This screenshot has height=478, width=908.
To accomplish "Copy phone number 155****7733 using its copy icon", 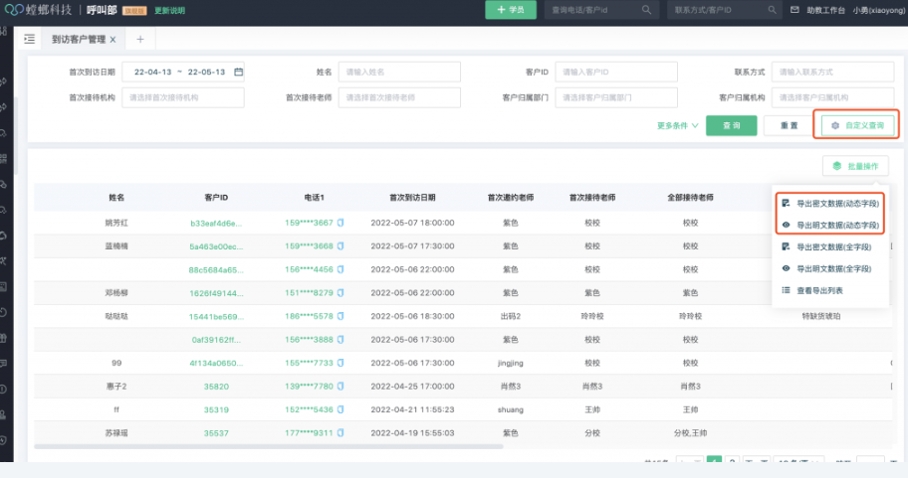I will 340,363.
